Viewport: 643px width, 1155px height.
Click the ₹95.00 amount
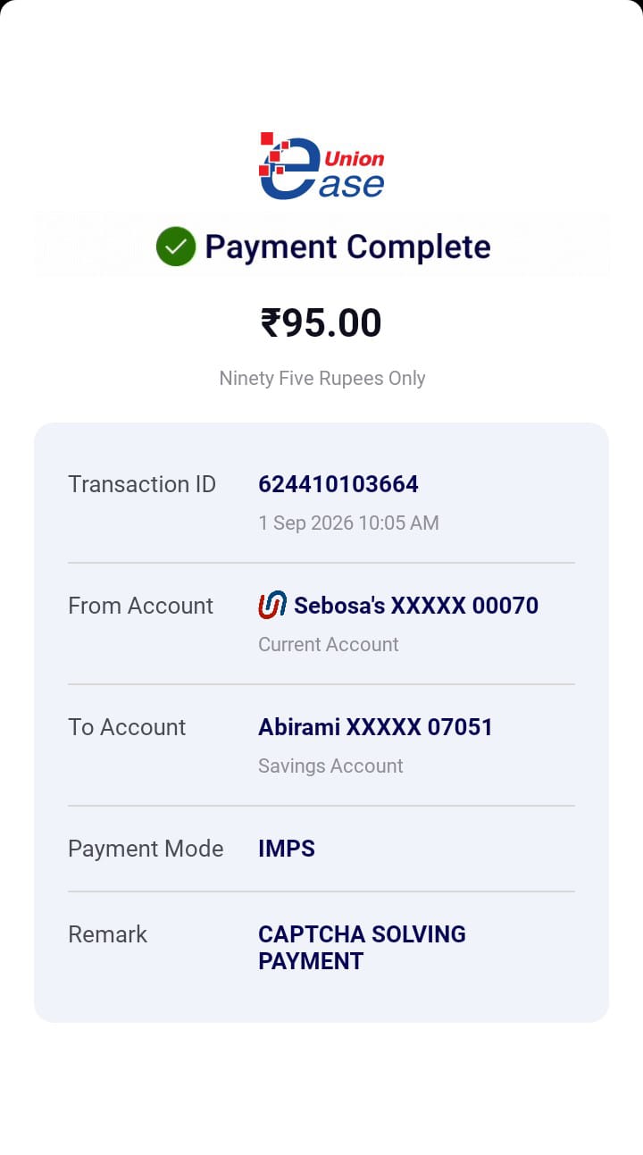321,323
